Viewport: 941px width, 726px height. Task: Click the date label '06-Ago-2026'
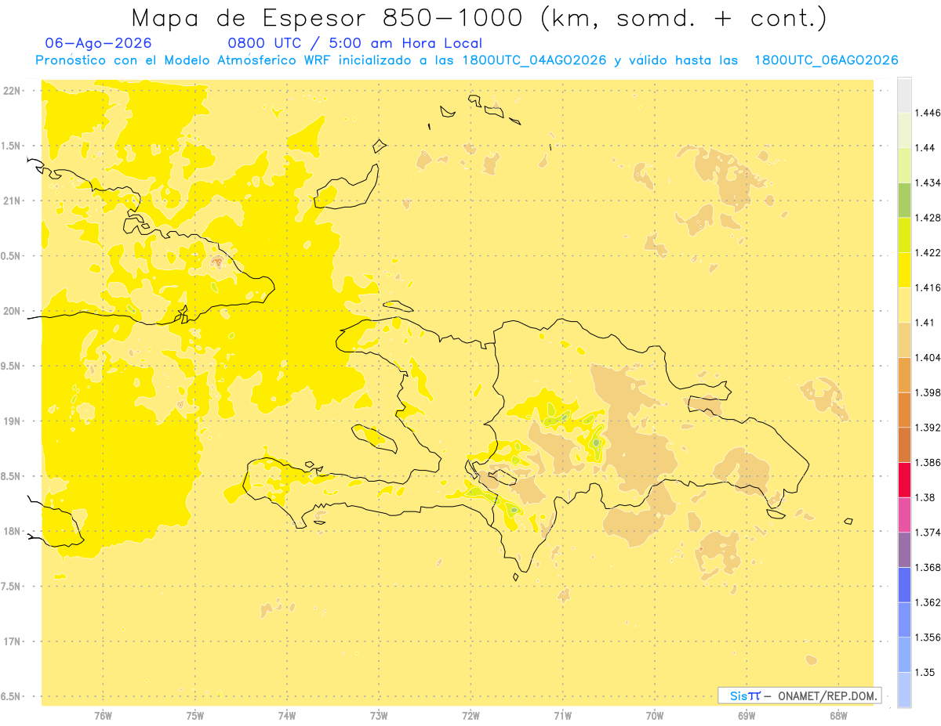point(99,44)
